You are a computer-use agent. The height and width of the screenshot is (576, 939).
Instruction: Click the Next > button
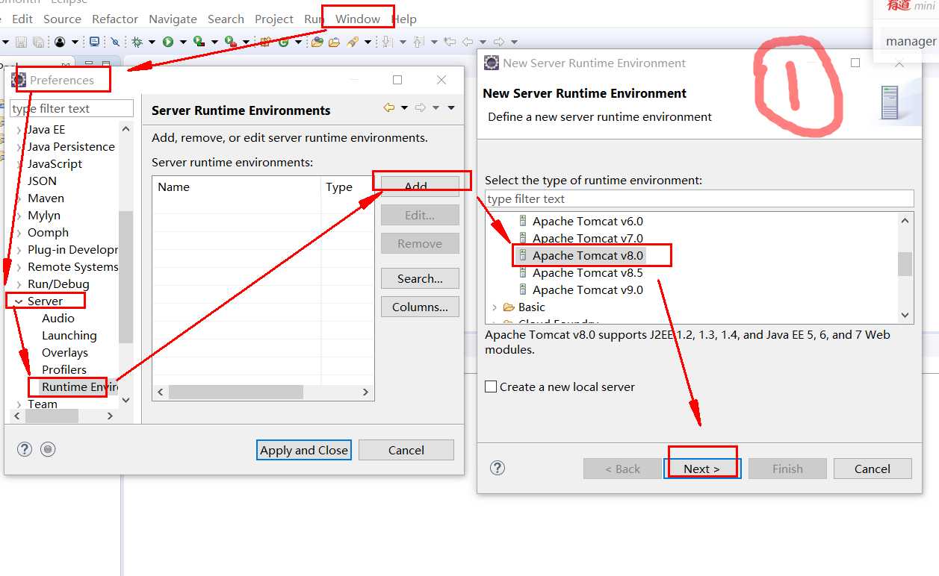(x=702, y=469)
